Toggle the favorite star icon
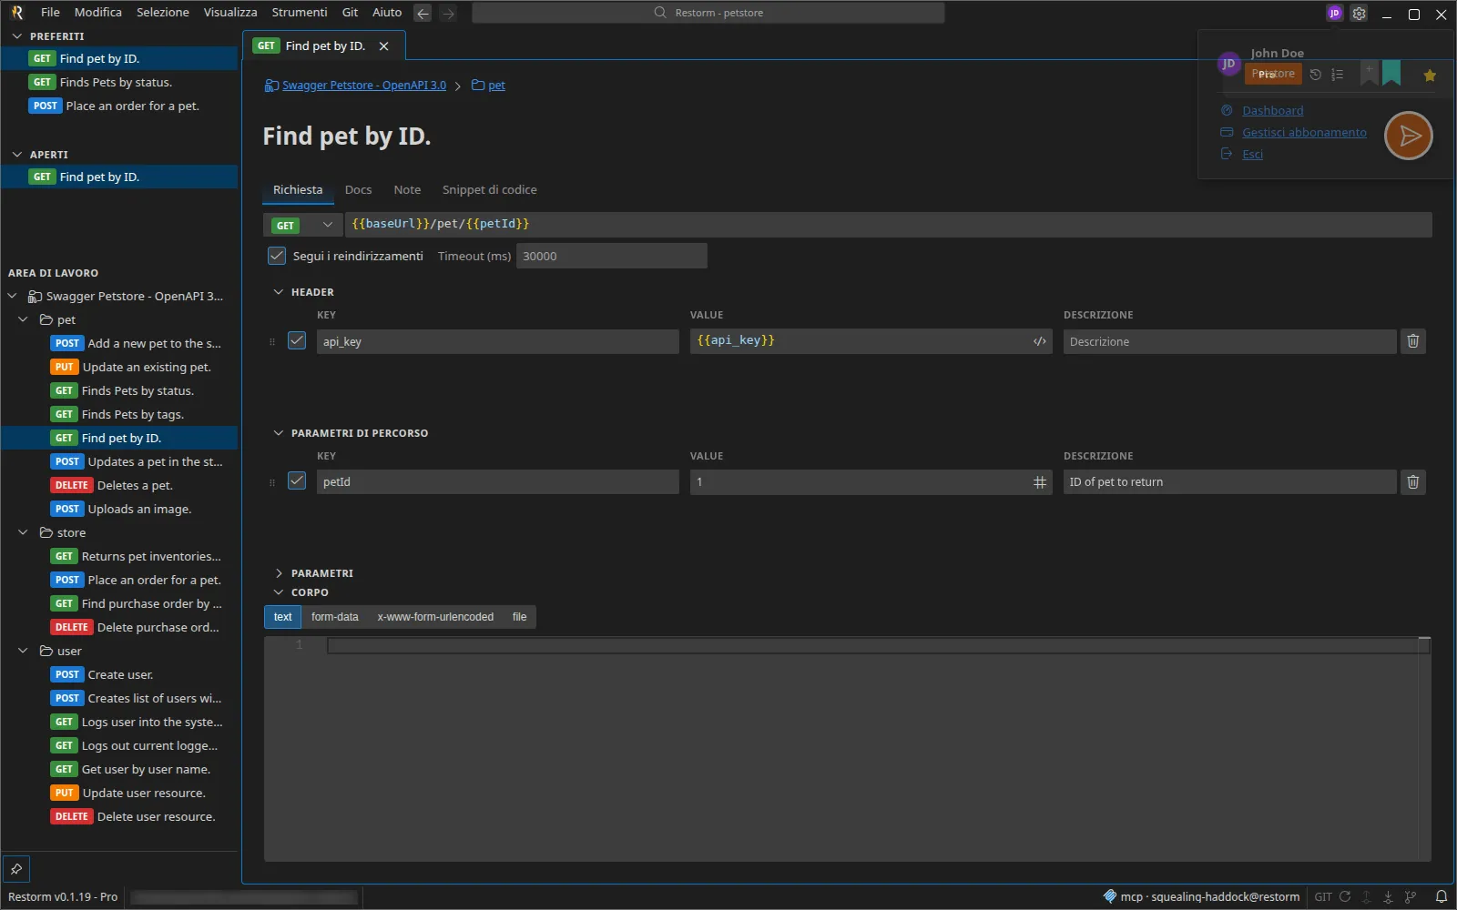 point(1429,76)
